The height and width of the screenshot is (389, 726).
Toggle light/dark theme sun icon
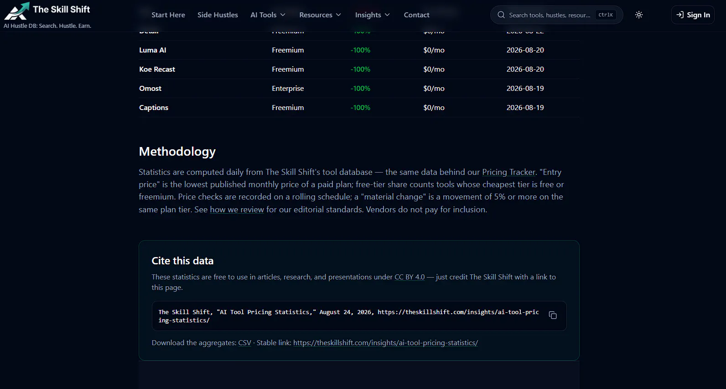tap(639, 15)
